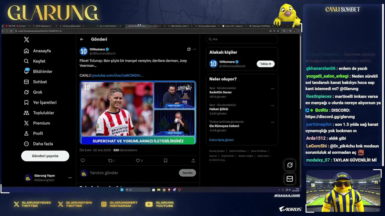Click the back arrow next to Gönderi
The height and width of the screenshot is (216, 385).
(82, 39)
